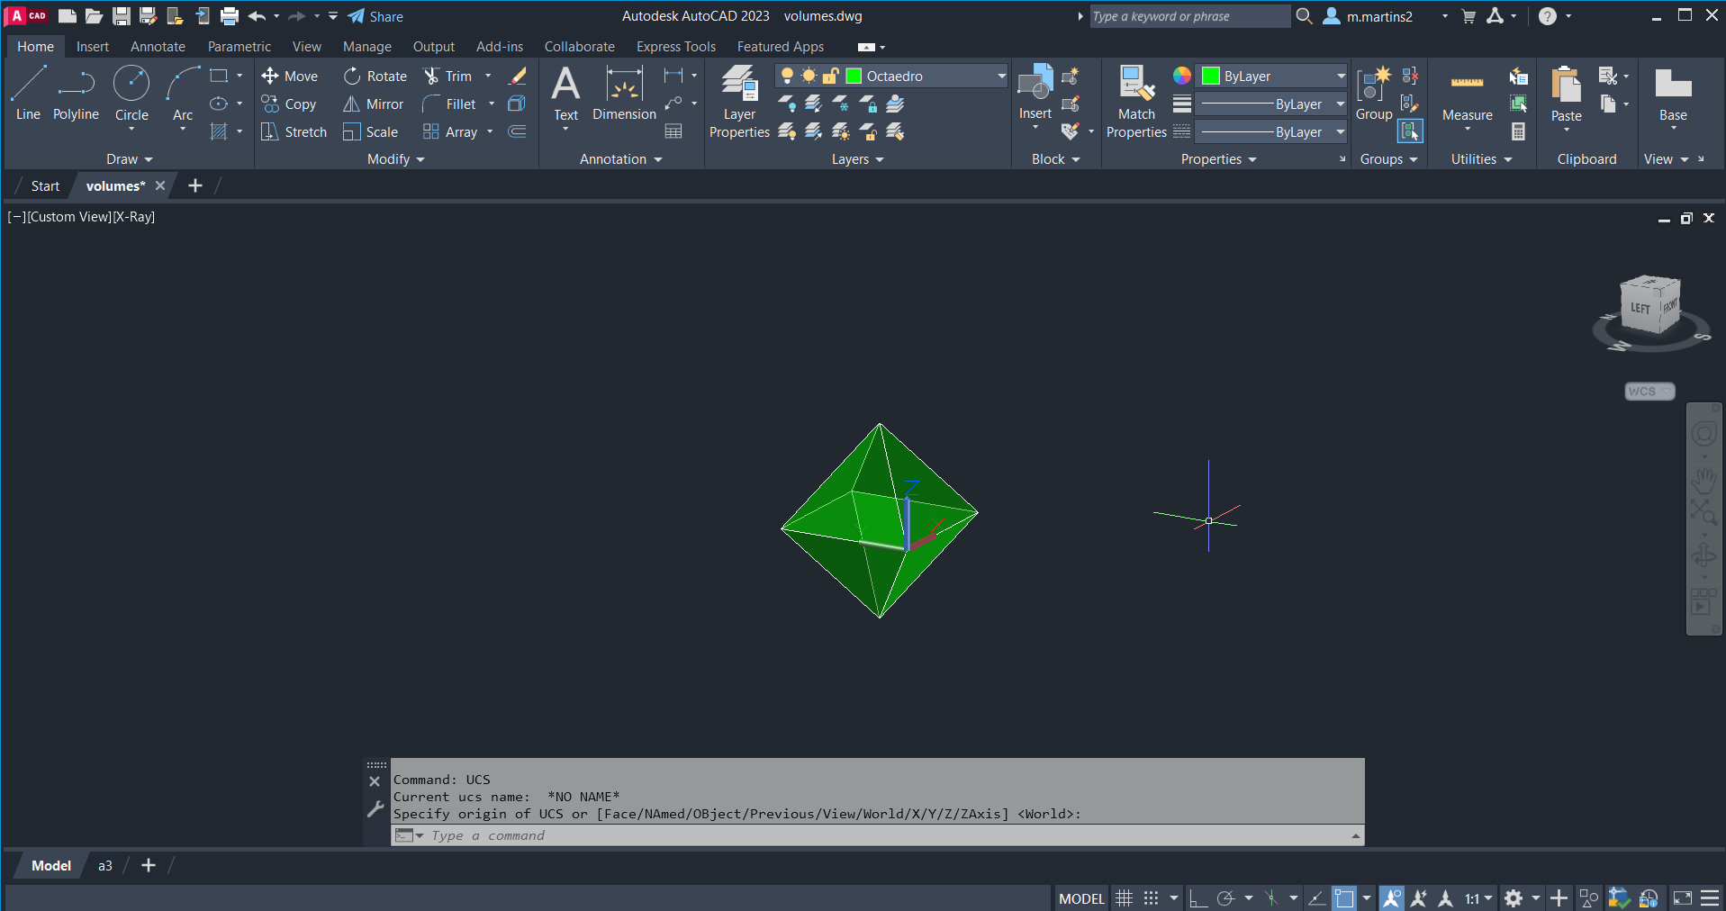This screenshot has width=1726, height=911.
Task: Expand the Modify panel
Action: 395,159
